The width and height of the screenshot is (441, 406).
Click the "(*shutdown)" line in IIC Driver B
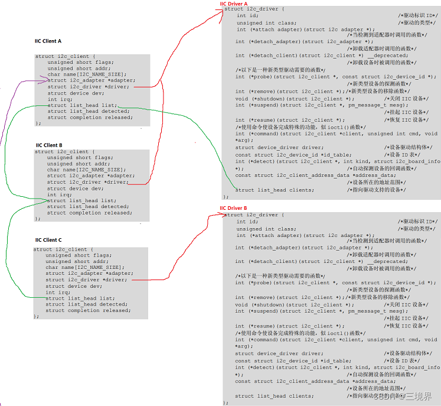(x=295, y=304)
